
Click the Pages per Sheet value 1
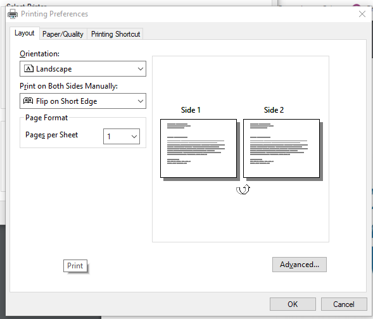coord(109,137)
